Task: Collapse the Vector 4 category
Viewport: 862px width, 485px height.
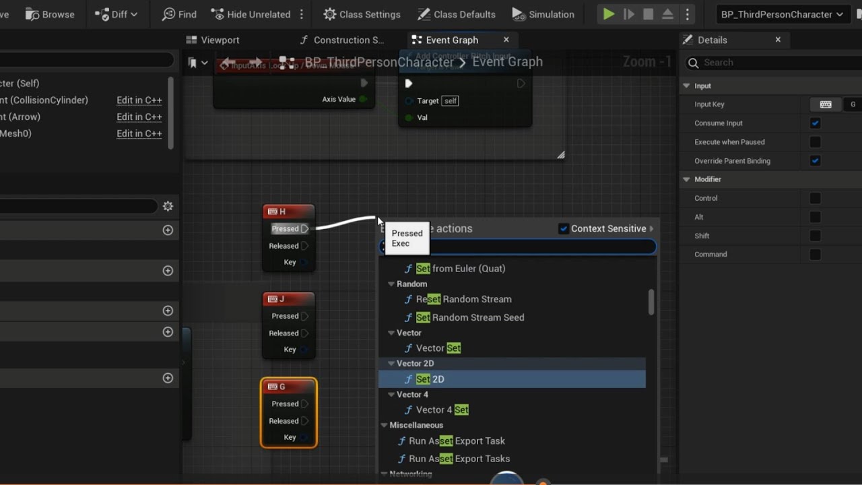Action: 391,394
